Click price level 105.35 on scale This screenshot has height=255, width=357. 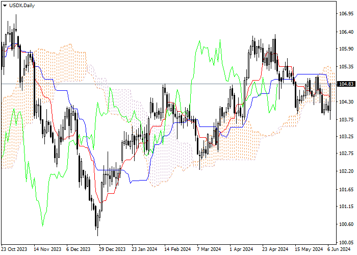[x=346, y=67]
